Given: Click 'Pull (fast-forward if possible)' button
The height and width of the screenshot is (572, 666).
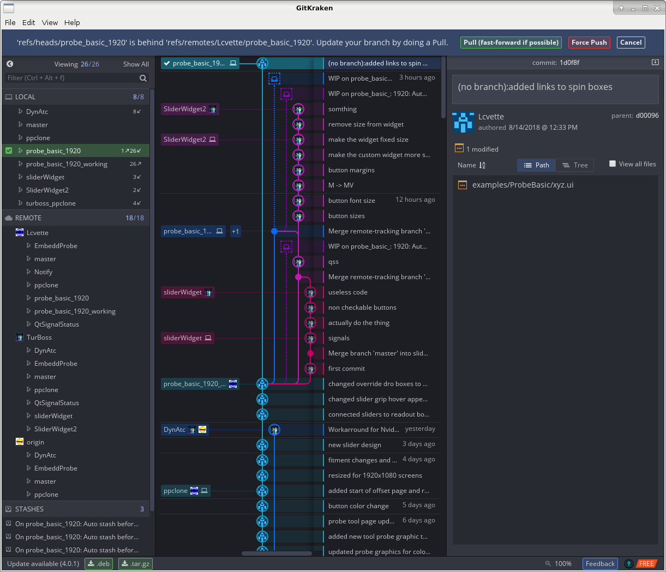Looking at the screenshot, I should coord(511,43).
